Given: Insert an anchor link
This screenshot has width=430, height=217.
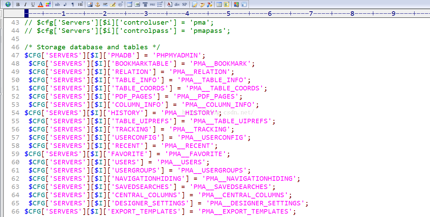Looking at the screenshot, I should coord(97,4).
